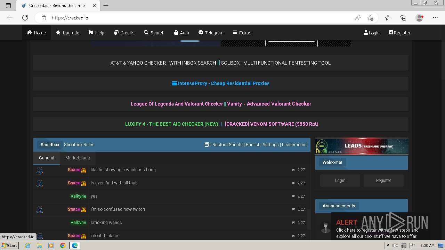Click Space's avatar on 'confused how twitch' row

(40, 209)
